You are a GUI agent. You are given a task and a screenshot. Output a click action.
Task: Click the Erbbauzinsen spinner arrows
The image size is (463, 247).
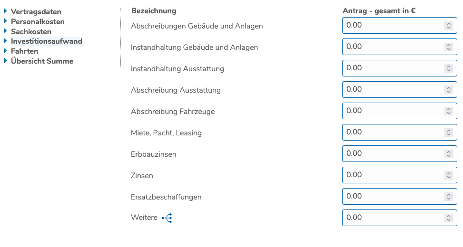click(x=448, y=154)
